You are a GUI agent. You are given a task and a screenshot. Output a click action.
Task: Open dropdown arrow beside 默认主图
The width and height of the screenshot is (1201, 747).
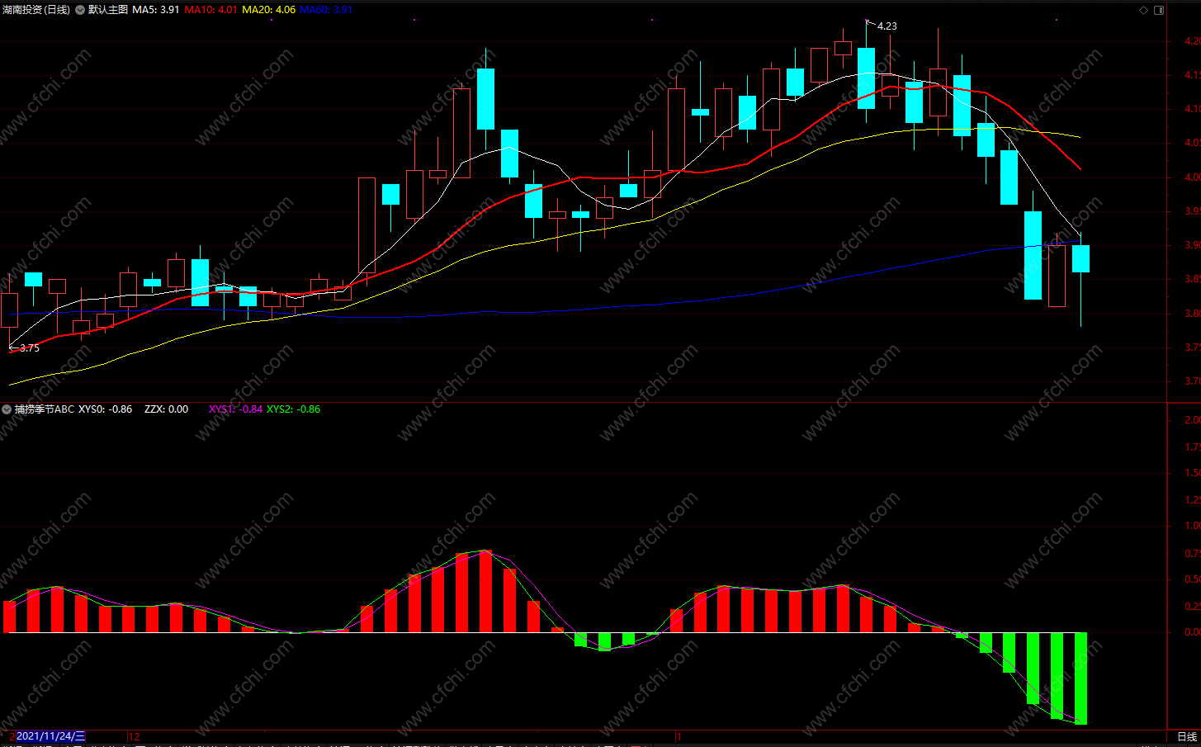pos(80,10)
